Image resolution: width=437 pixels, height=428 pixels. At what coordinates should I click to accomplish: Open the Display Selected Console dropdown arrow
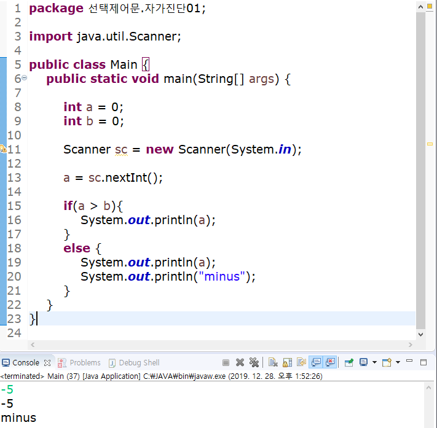(x=374, y=362)
